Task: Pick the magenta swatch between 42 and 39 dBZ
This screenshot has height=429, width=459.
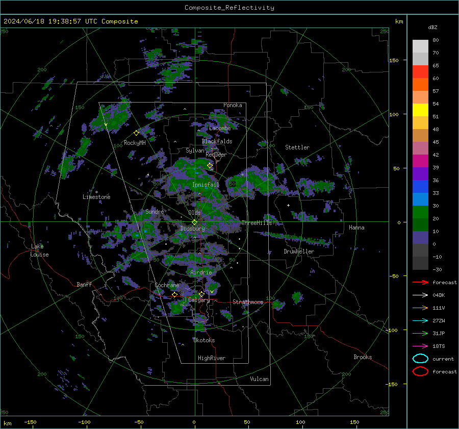Action: tap(420, 161)
